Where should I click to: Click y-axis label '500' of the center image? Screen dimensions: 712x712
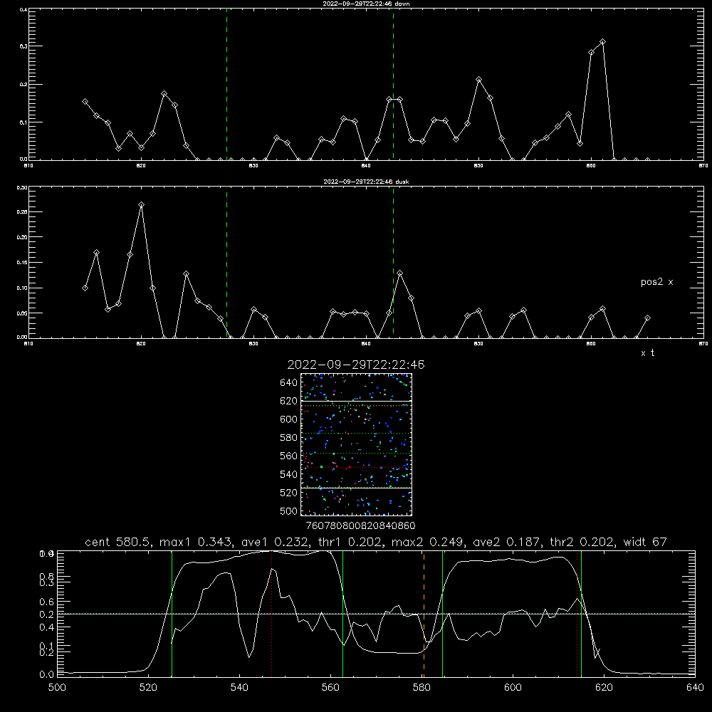point(289,511)
